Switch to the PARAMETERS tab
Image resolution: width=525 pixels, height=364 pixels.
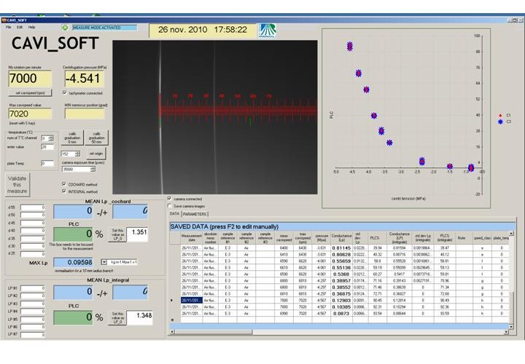[195, 214]
